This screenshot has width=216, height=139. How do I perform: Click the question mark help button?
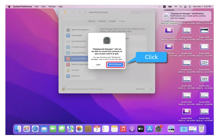tap(151, 89)
